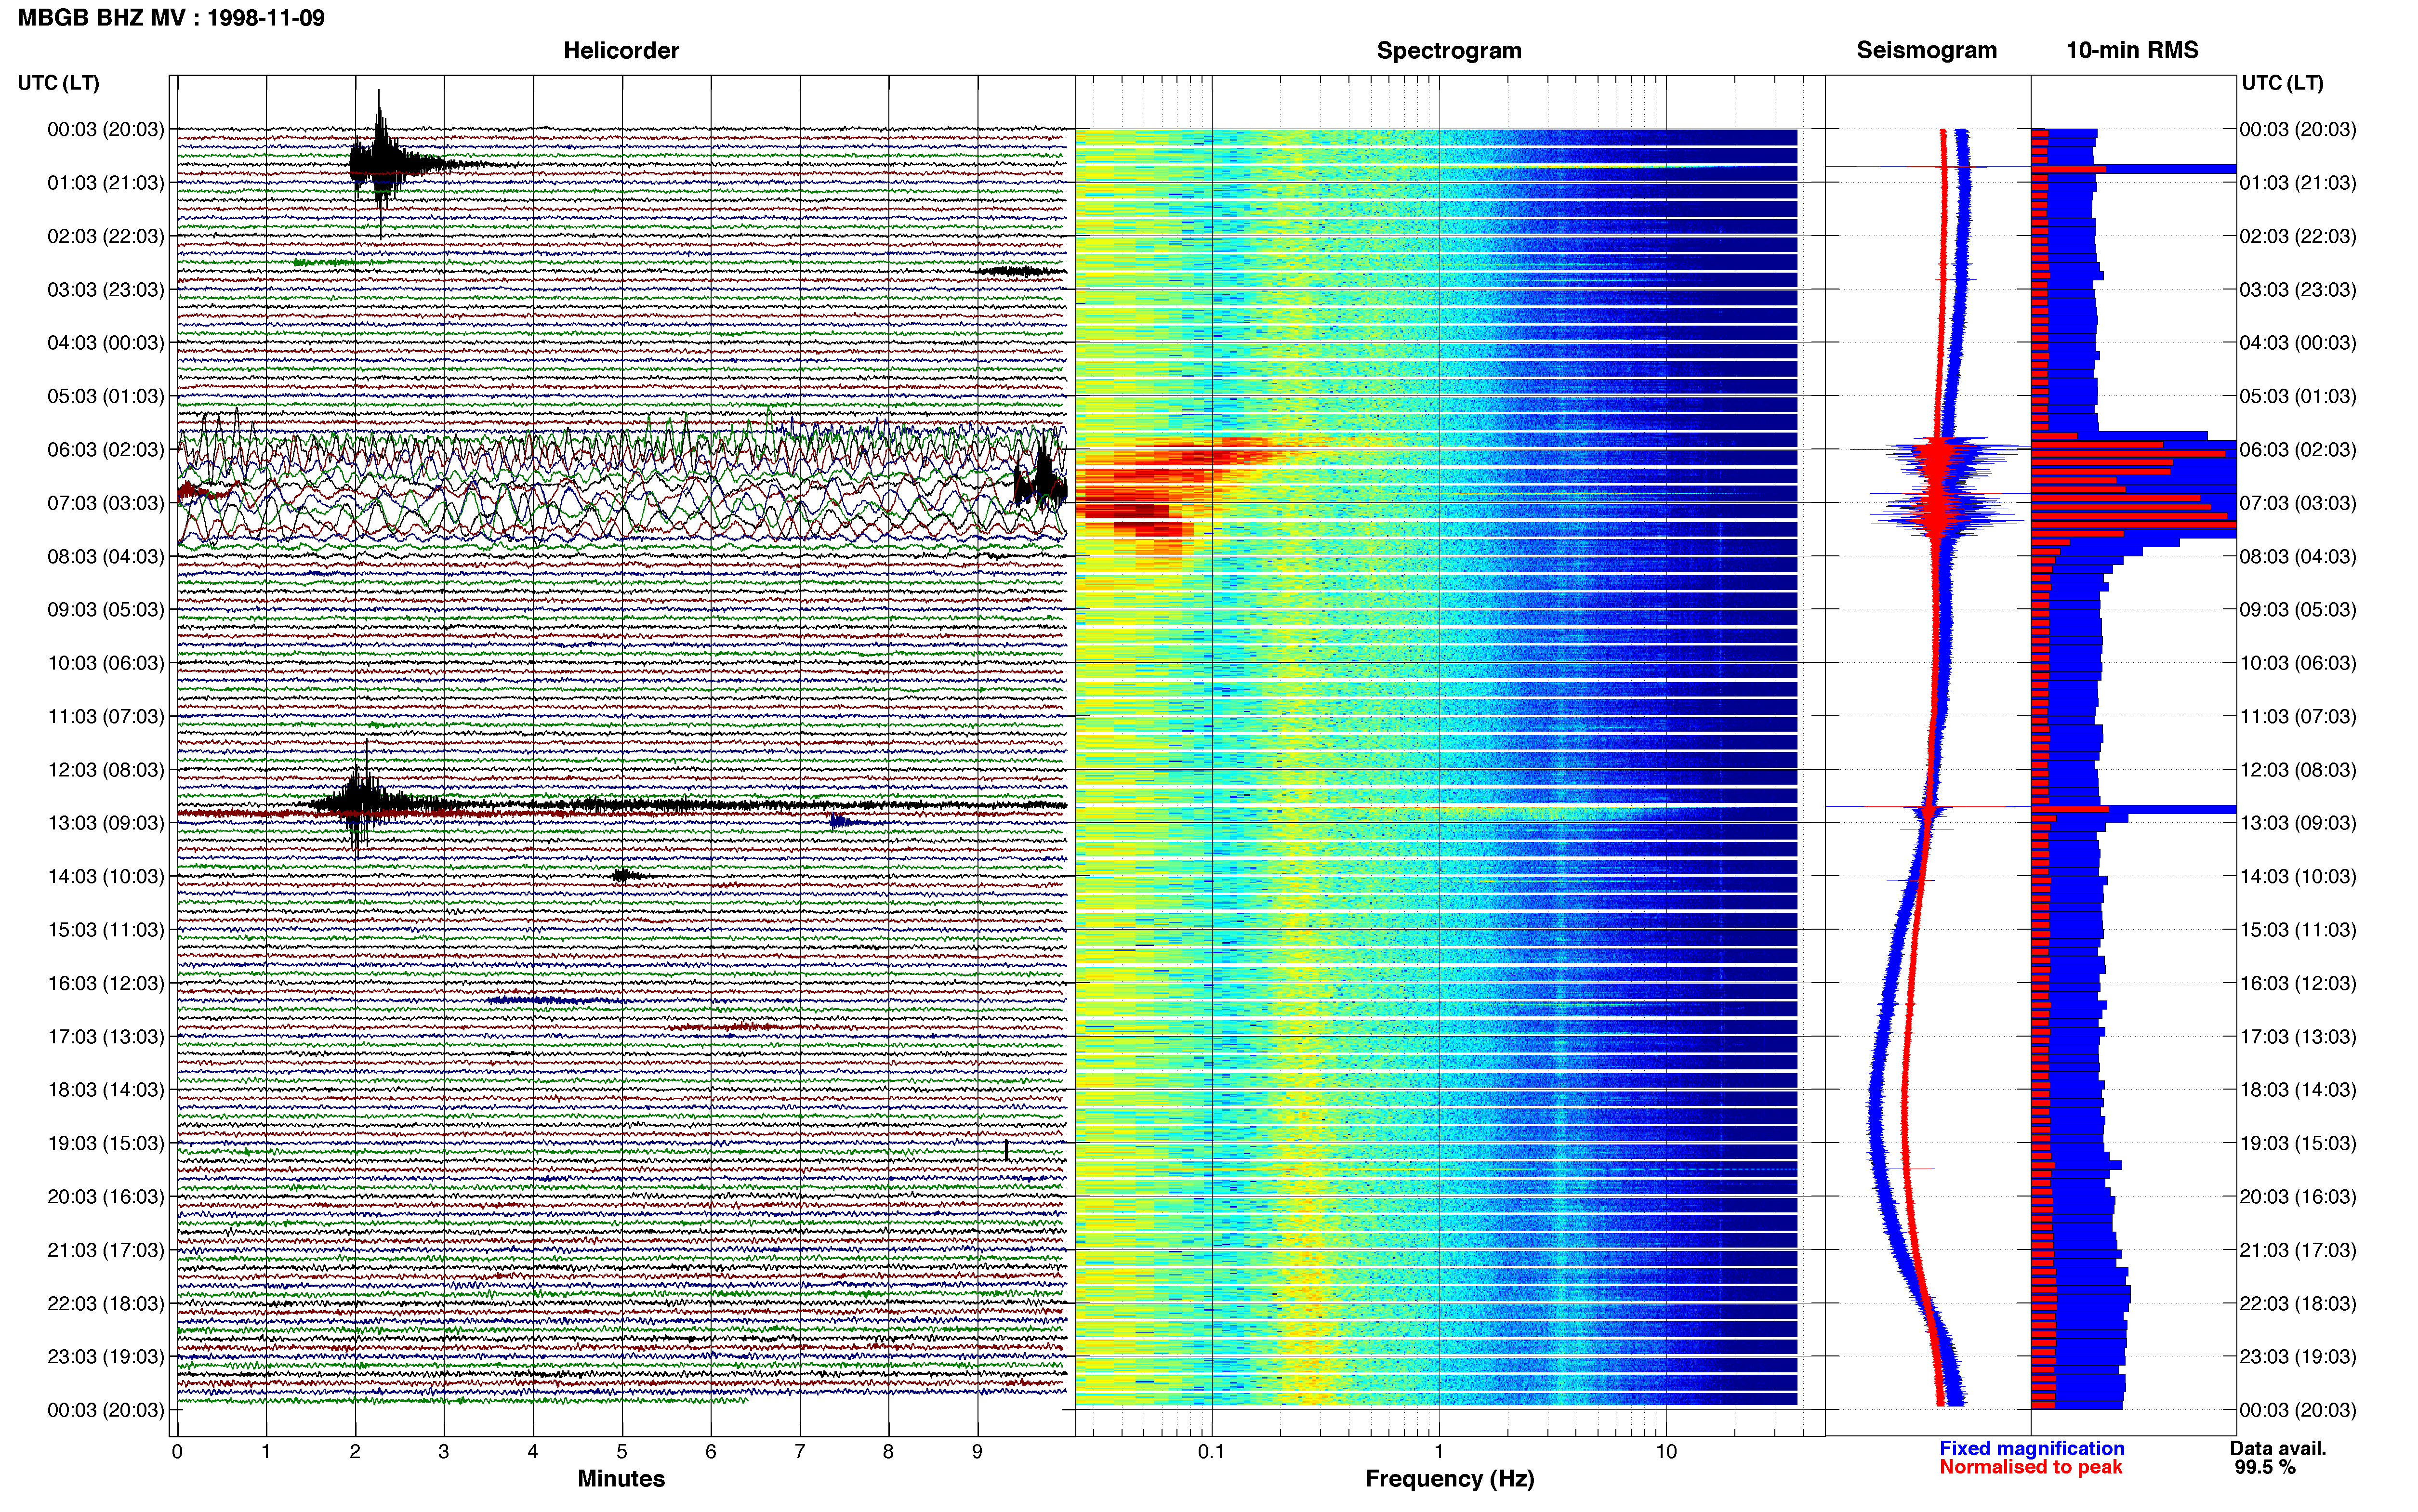Click the left UTC (LT) axis label
The width and height of the screenshot is (2418, 1512).
[x=58, y=83]
